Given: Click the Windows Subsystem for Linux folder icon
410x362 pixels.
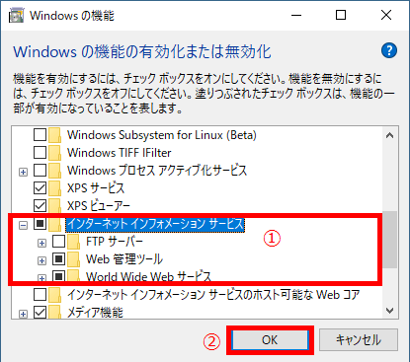Looking at the screenshot, I should (x=55, y=135).
